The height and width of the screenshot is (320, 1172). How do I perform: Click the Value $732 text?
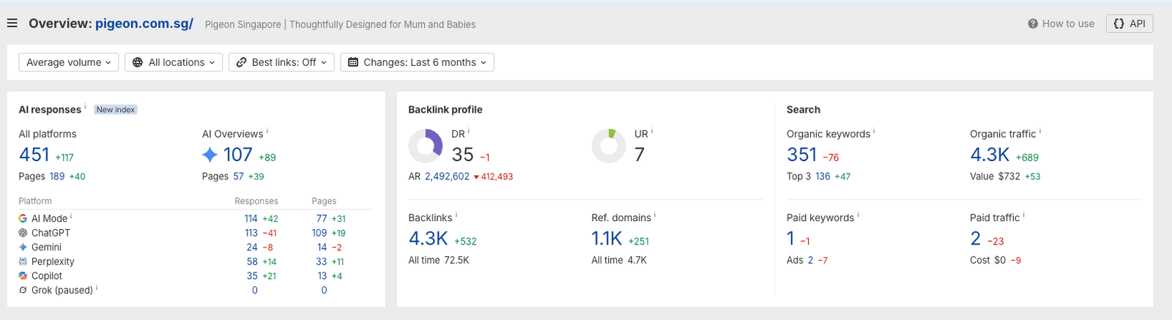pos(995,176)
